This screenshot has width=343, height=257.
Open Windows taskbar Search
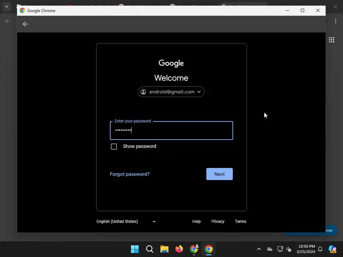[150, 249]
